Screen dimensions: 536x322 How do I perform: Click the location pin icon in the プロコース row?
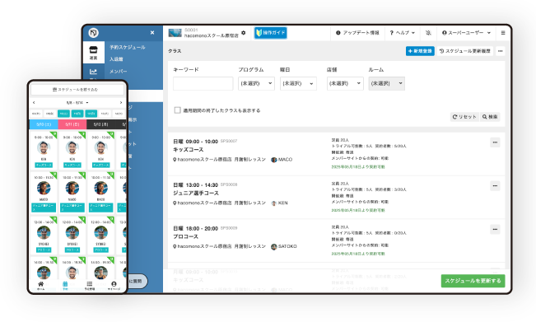[175, 246]
